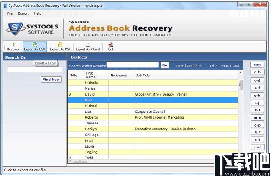Viewport: 271px width, 176px height.
Task: Click the Go button
Action: [x=164, y=65]
